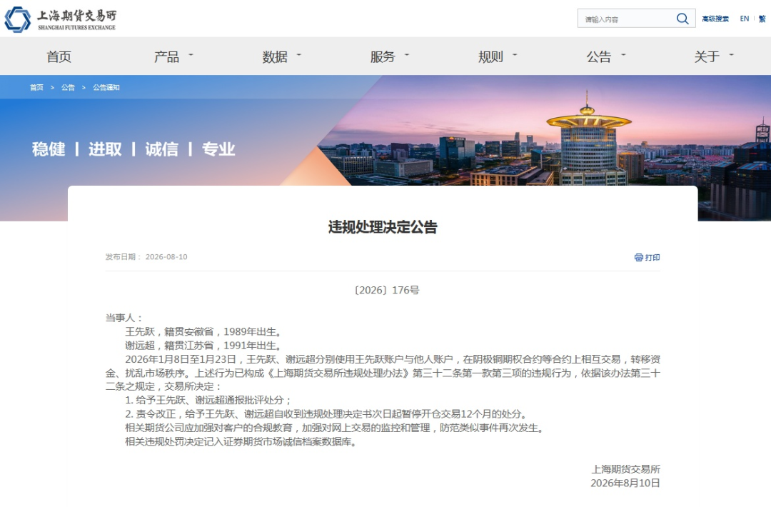Open the 产品 menu

[166, 56]
